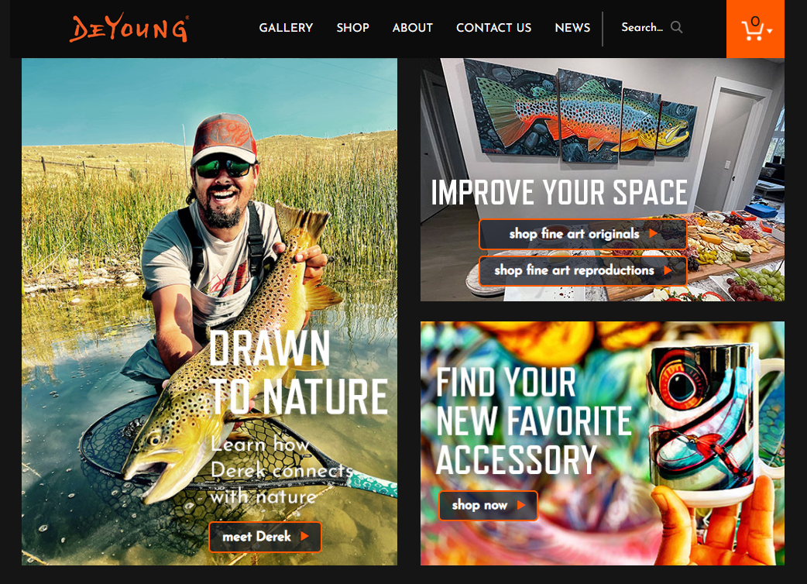
Task: Click the search magnifier icon
Action: pos(677,27)
